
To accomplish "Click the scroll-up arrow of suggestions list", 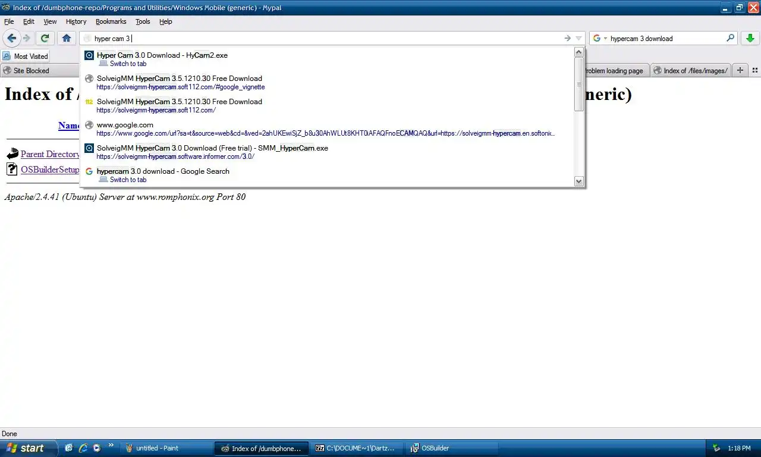I will click(578, 52).
